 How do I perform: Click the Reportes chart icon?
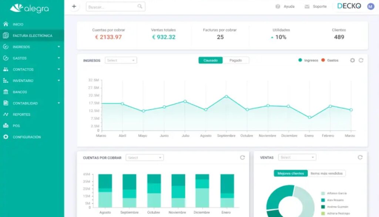(6, 114)
